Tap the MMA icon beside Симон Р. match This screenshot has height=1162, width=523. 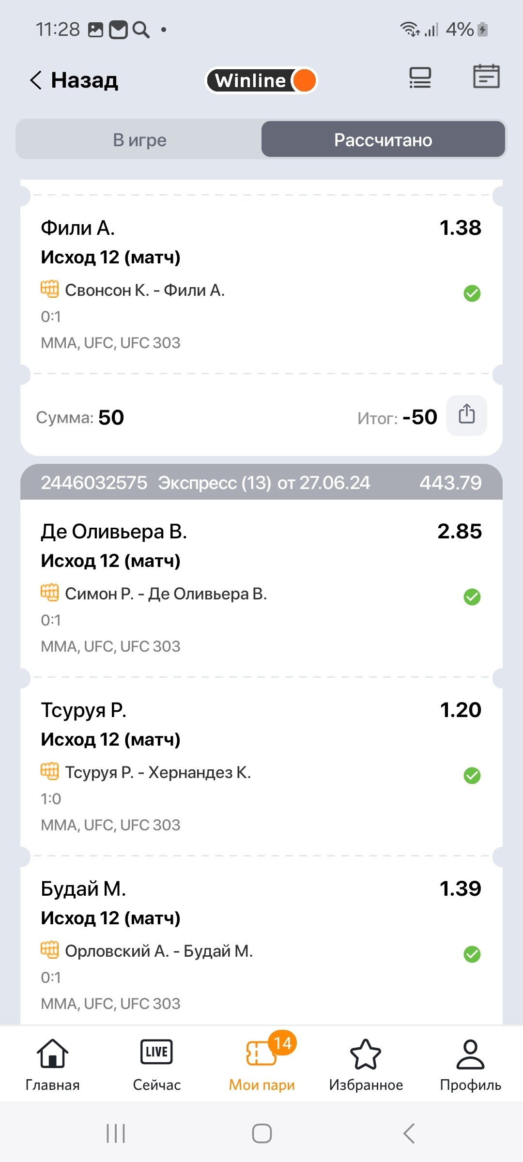click(49, 593)
